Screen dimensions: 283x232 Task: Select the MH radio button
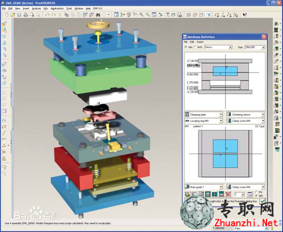pyautogui.click(x=256, y=196)
